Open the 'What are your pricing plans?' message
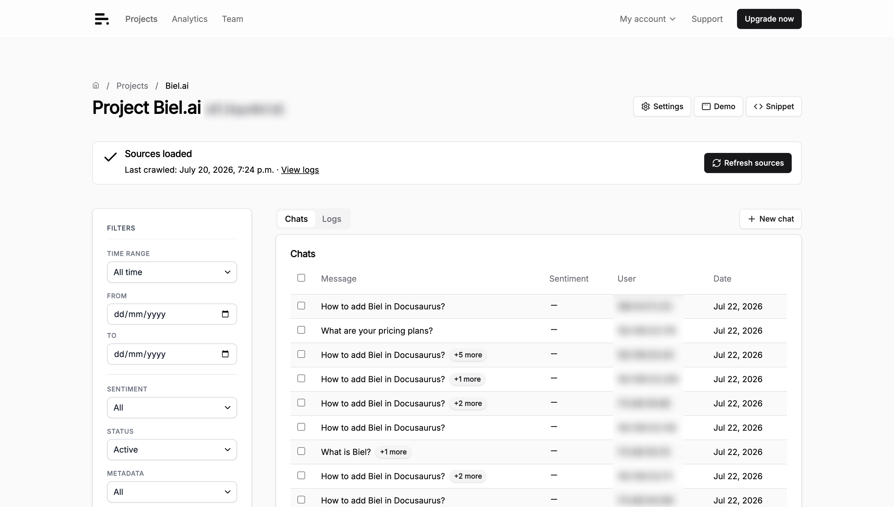894x507 pixels. [377, 330]
